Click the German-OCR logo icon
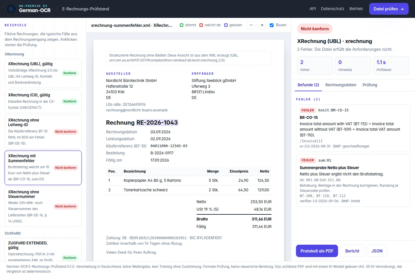The image size is (415, 277). click(x=11, y=9)
